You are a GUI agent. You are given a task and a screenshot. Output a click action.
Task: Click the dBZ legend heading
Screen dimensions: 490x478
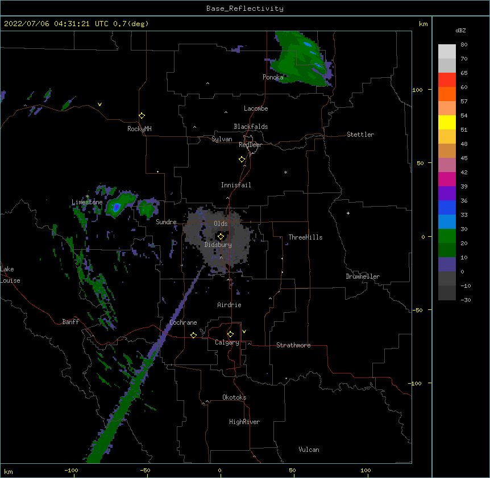(x=460, y=30)
